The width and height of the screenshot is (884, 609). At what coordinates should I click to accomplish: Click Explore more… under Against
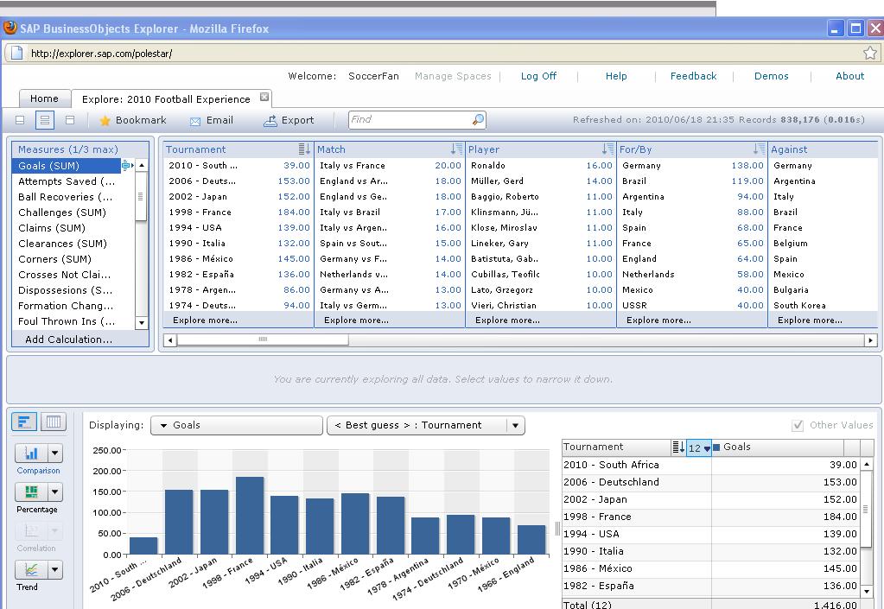[810, 320]
